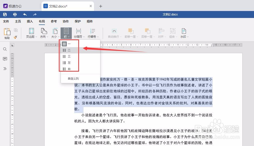Open the 页边距 margins tool

[x=31, y=33]
